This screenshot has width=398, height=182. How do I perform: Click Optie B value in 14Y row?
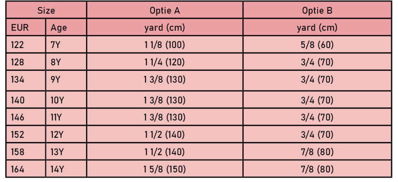click(x=317, y=169)
